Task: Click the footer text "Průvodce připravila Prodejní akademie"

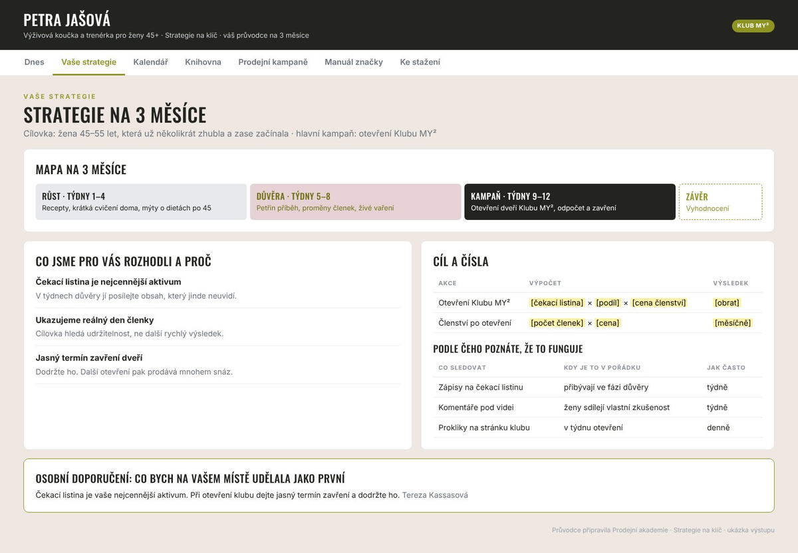Action: click(x=610, y=530)
